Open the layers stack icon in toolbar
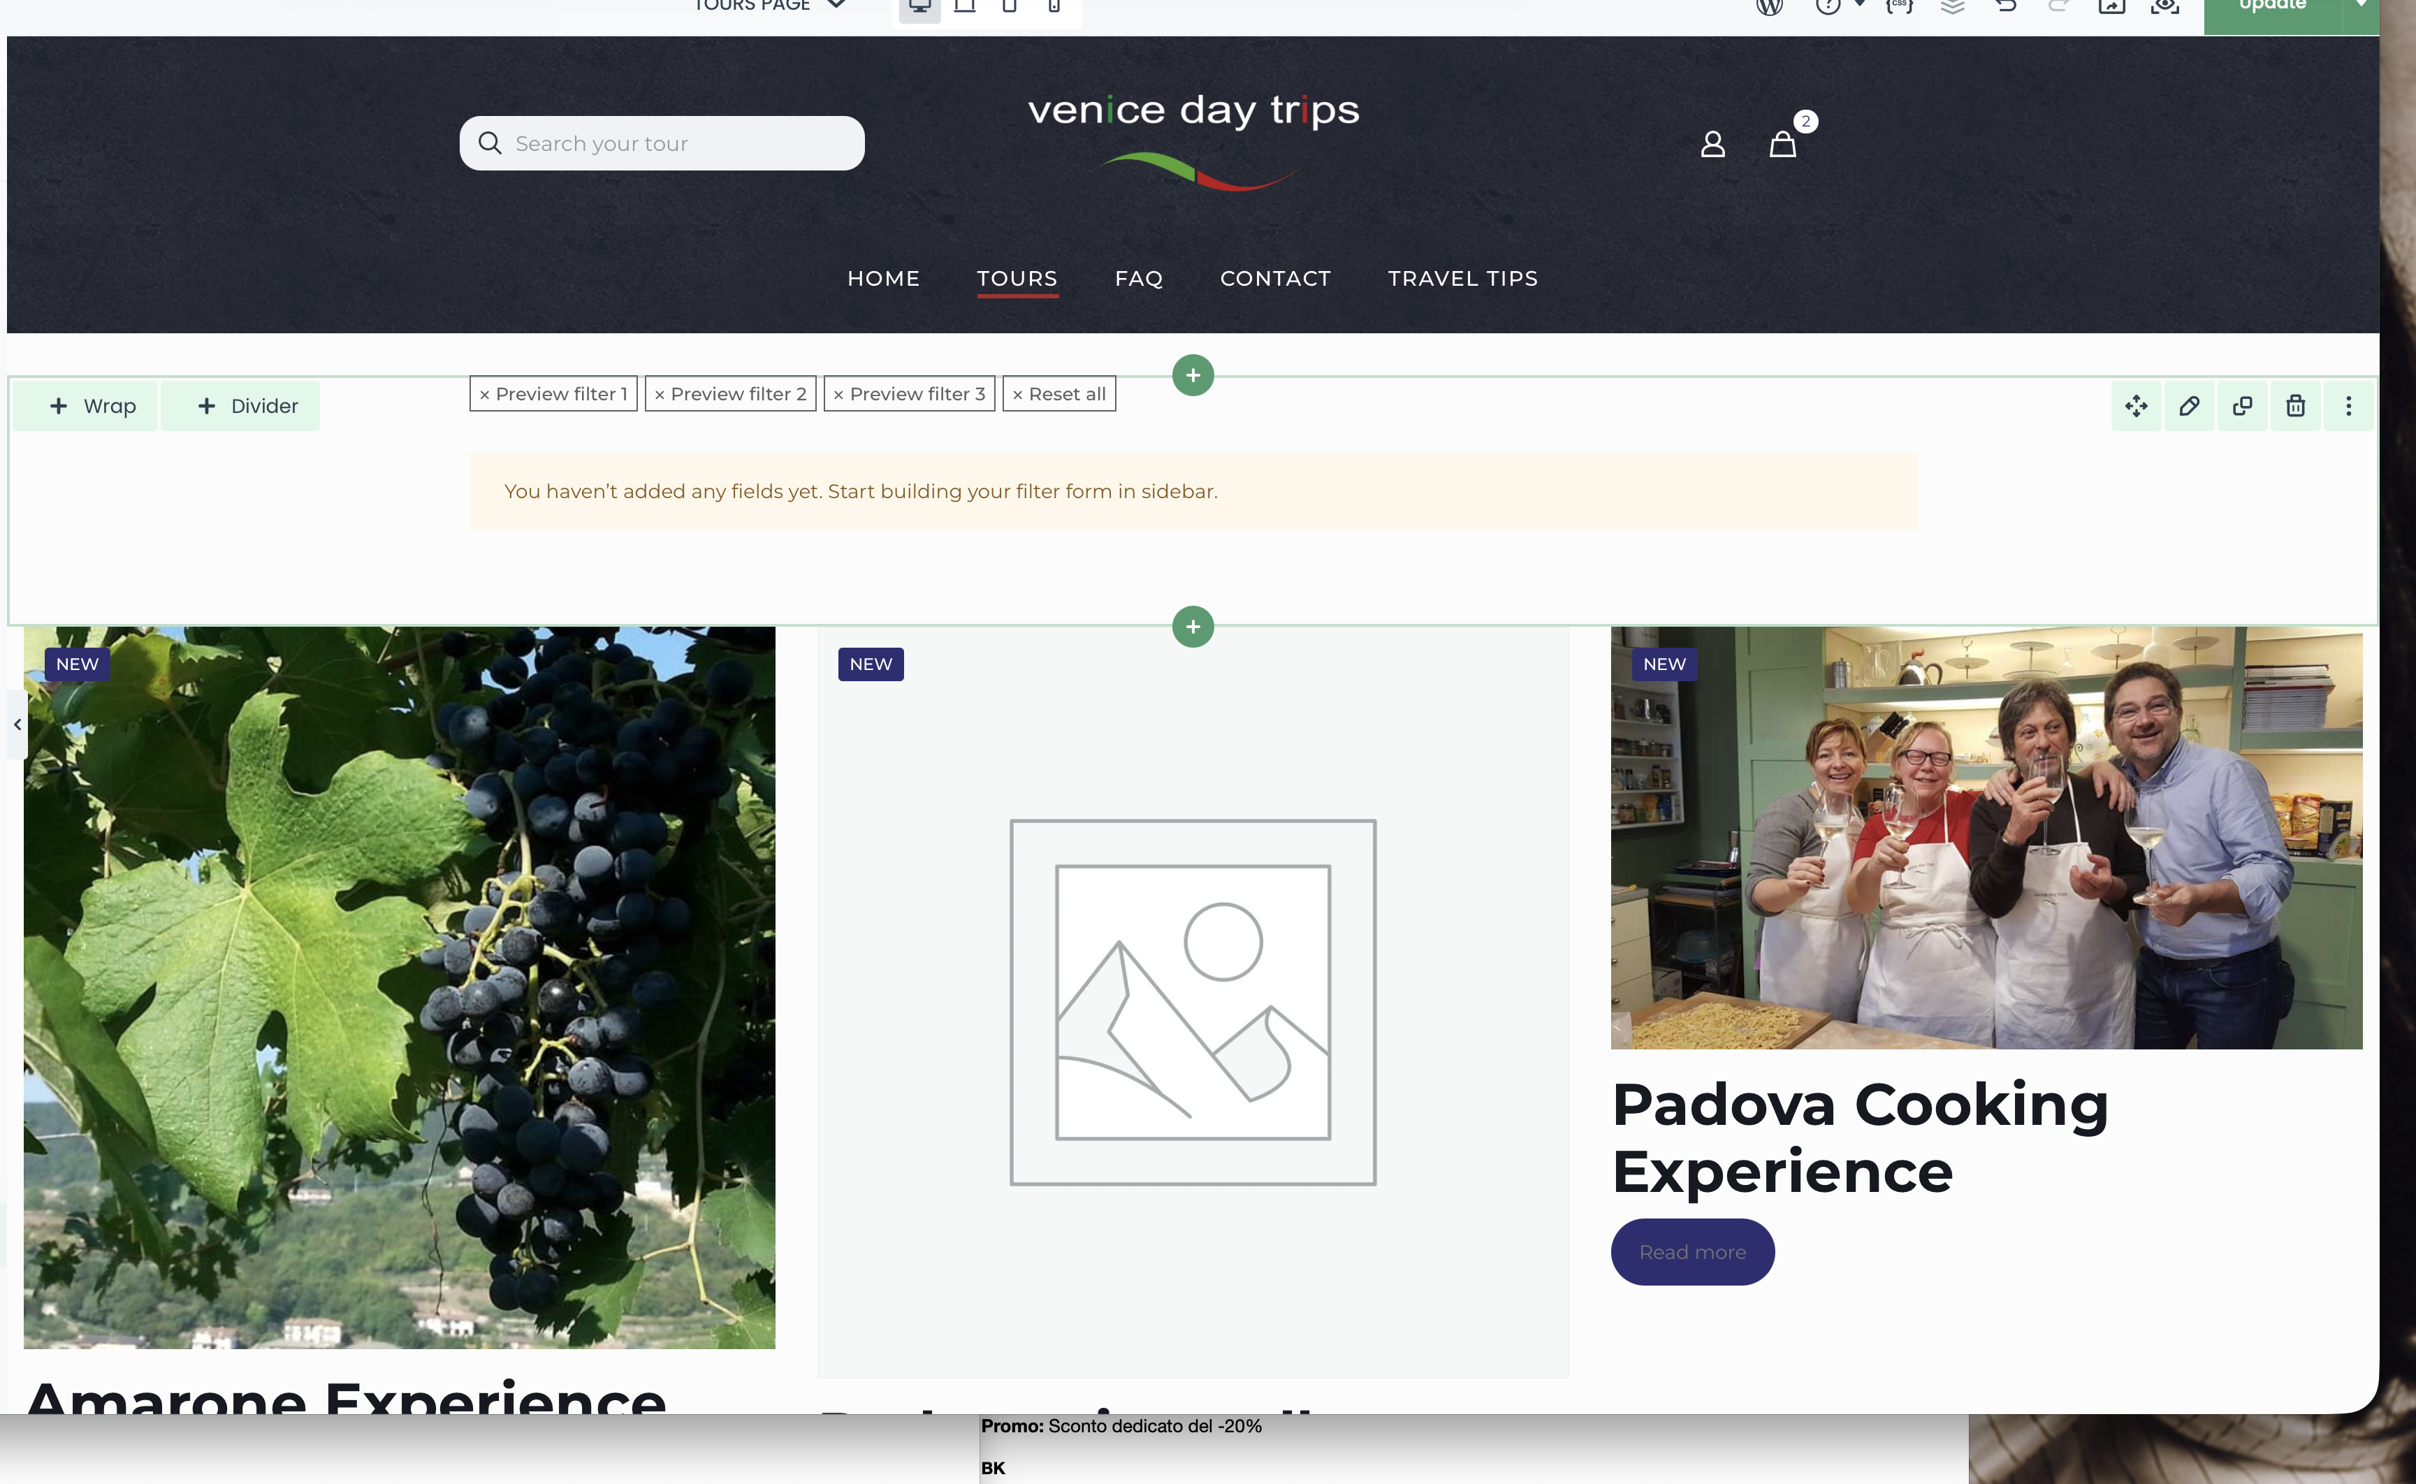This screenshot has height=1484, width=2416. coord(1952,6)
